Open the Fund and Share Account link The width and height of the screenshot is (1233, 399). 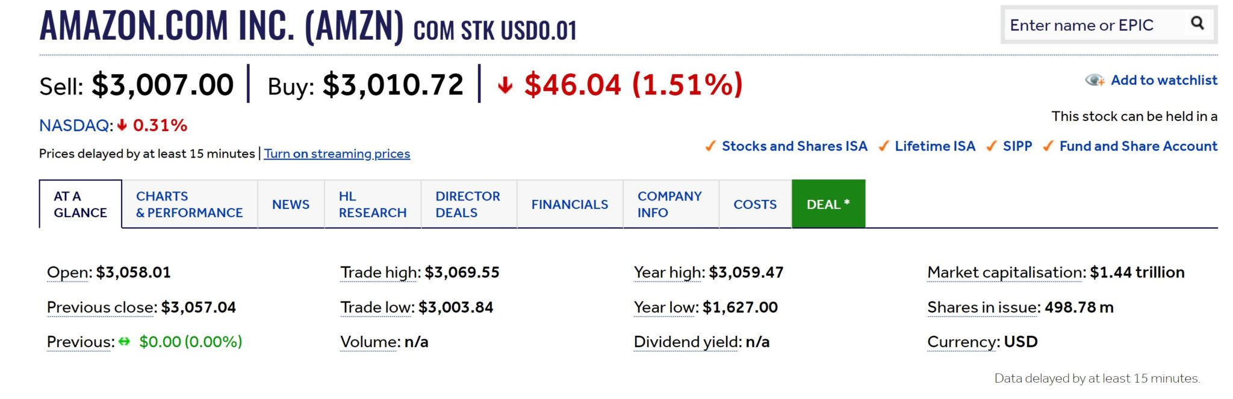1138,146
